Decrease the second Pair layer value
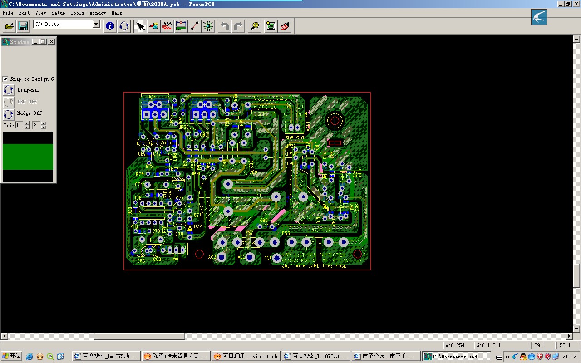Viewport: 581px width, 363px height. (x=43, y=128)
